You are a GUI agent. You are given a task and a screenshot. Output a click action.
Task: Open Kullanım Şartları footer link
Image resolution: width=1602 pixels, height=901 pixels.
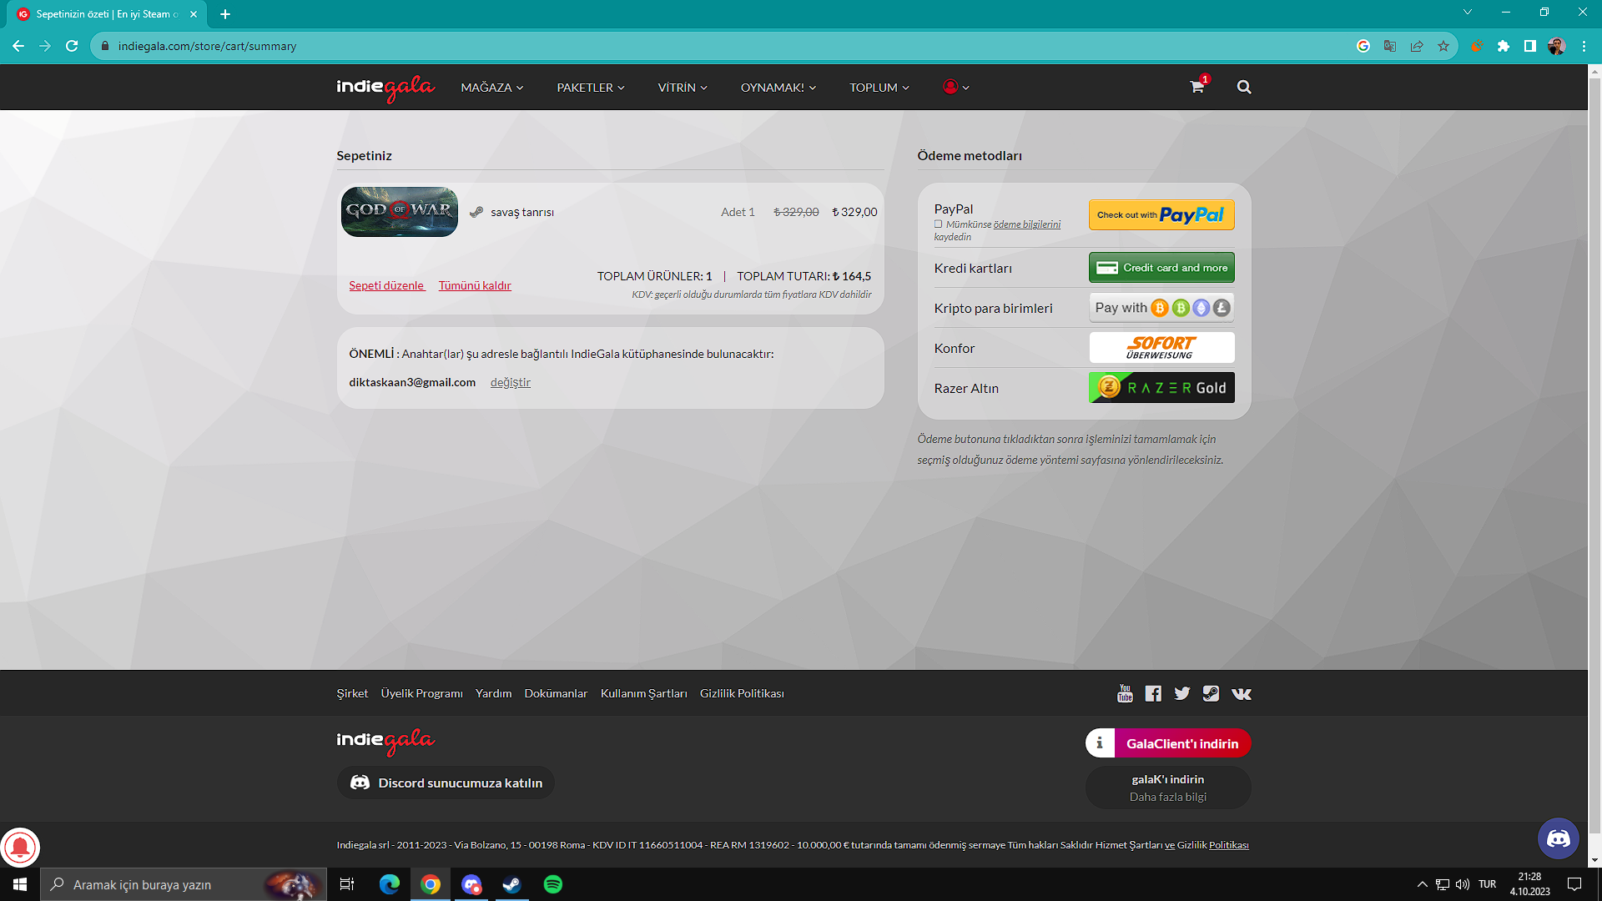(x=644, y=694)
